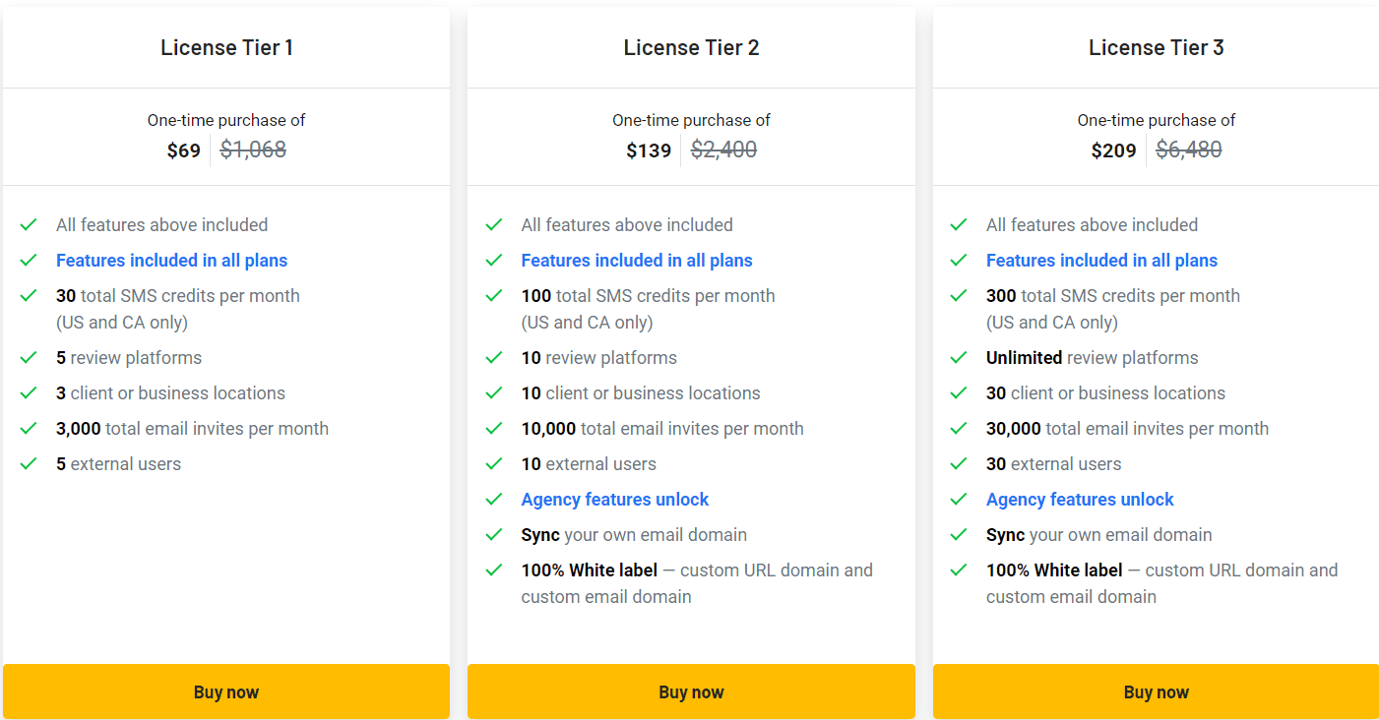Viewport: 1379px width, 720px height.
Task: Open 'Features included in all plans' under Tier 3
Action: (1101, 260)
